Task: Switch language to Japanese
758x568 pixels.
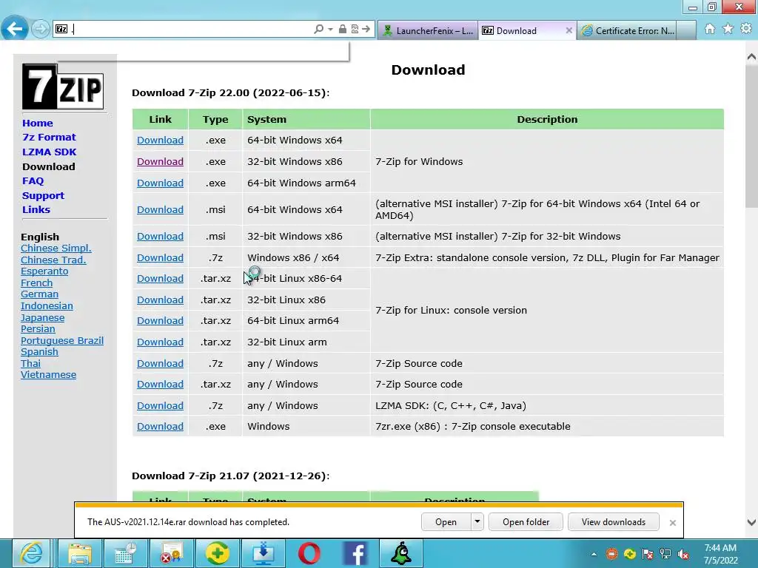Action: (x=42, y=318)
